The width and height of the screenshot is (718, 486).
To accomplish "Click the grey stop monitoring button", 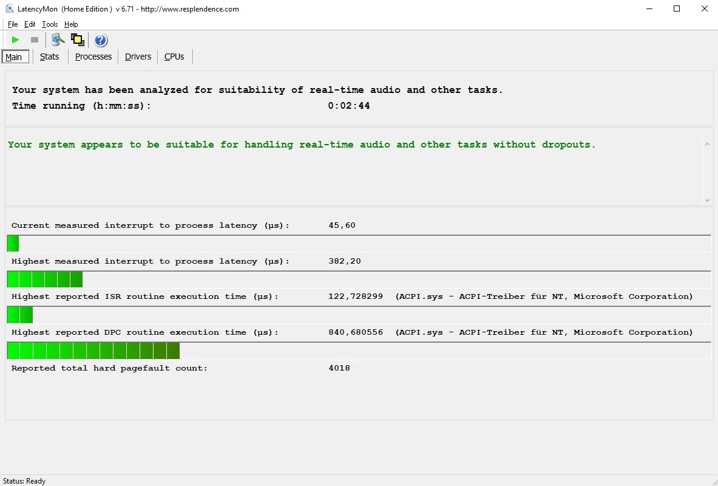I will coord(35,40).
